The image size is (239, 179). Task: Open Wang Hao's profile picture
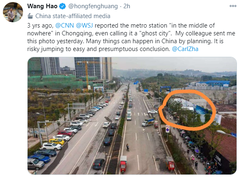[13, 12]
